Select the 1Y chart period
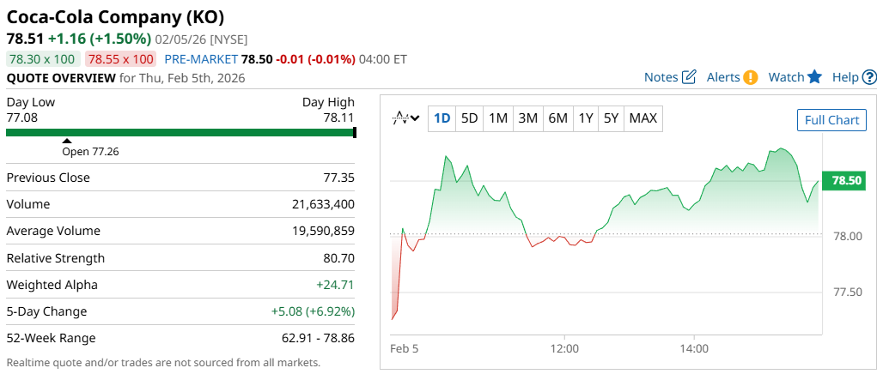Image resolution: width=883 pixels, height=374 pixels. pos(585,118)
